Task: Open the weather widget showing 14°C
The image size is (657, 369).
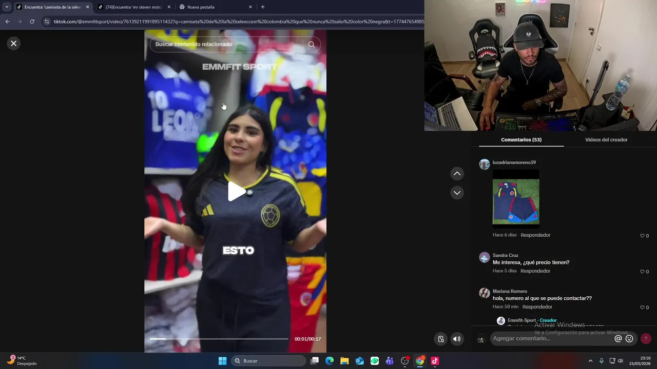Action: click(x=22, y=361)
